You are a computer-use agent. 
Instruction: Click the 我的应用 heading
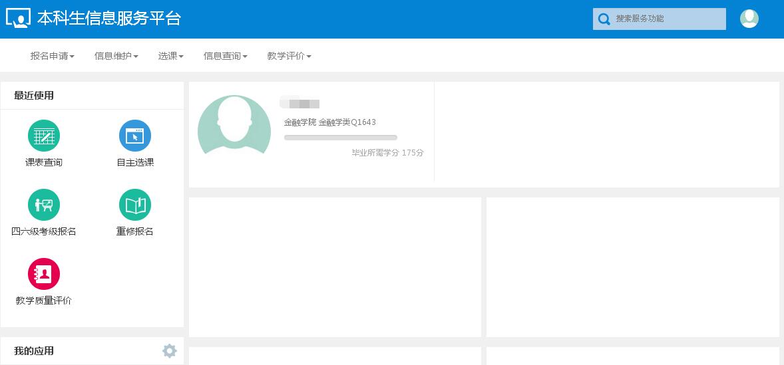[x=33, y=351]
